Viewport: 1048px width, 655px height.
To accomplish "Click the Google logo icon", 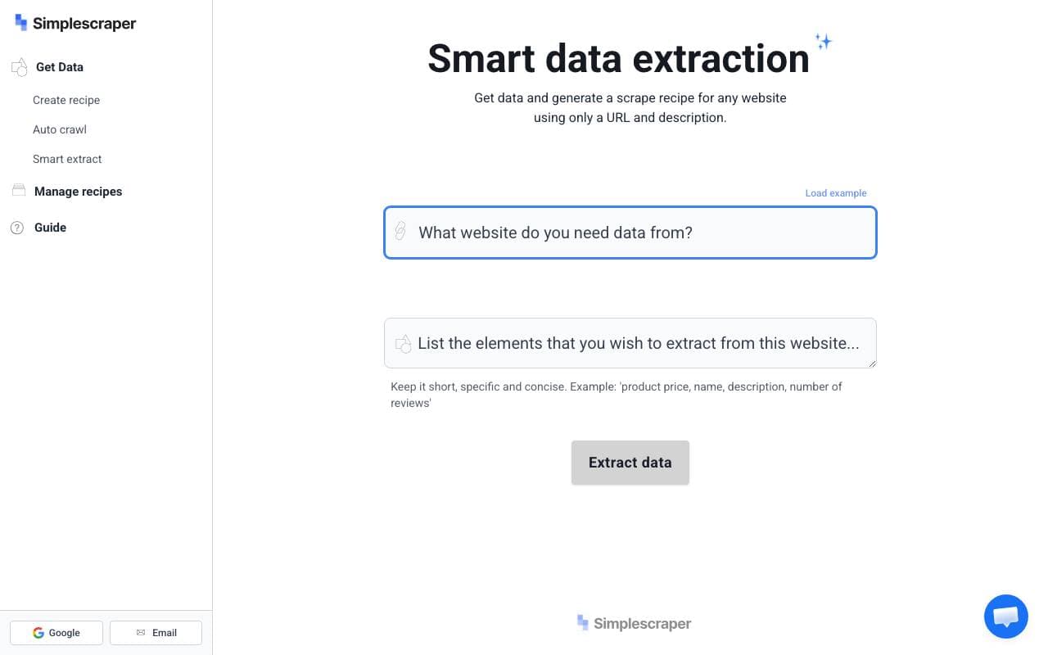I will click(x=38, y=633).
